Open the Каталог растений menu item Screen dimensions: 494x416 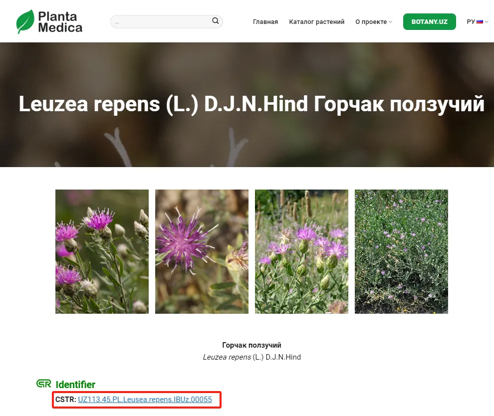click(x=316, y=22)
